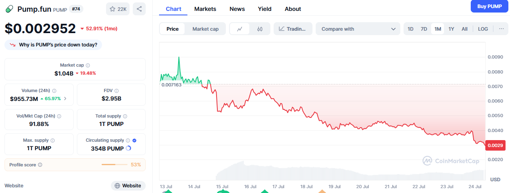The height and width of the screenshot is (193, 510).
Task: Click the 53% profile score value
Action: pyautogui.click(x=136, y=165)
